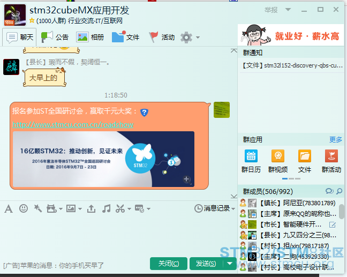Expand the chat bubble check icon dropdown arrow
The image size is (347, 277).
tap(149, 209)
